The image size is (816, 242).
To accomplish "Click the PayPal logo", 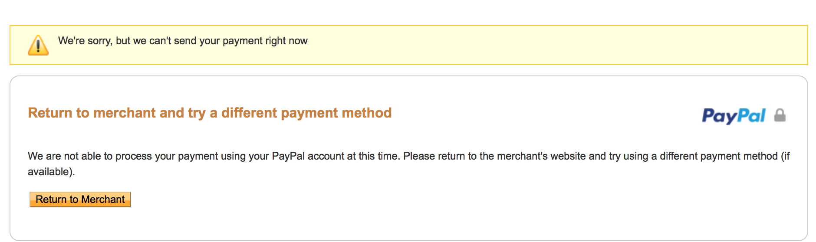I will pos(734,115).
